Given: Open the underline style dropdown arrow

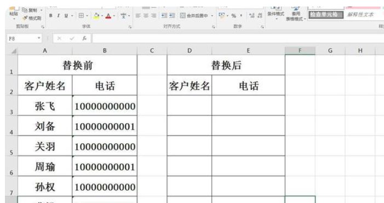Looking at the screenshot, I should coord(72,16).
